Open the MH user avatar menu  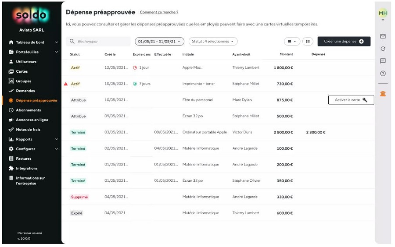pyautogui.click(x=383, y=14)
